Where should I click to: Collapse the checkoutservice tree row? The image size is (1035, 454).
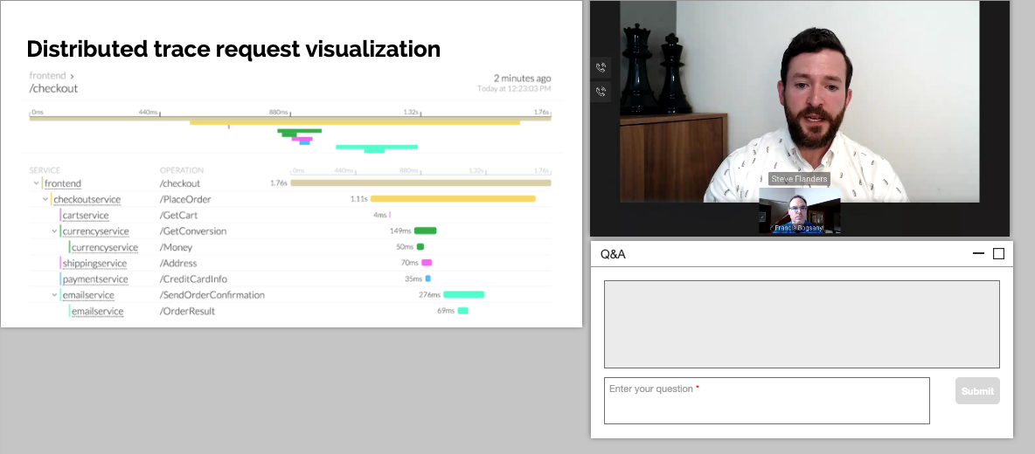point(45,199)
